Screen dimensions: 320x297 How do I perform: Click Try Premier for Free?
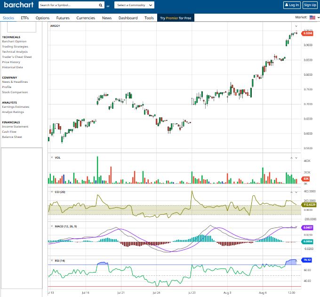pyautogui.click(x=176, y=18)
